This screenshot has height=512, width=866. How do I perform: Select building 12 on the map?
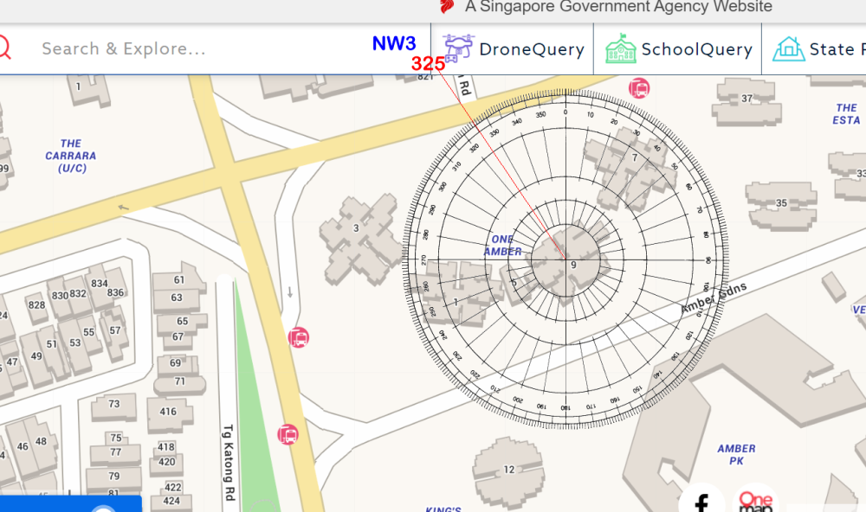[509, 469]
